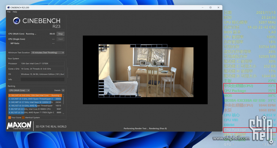This screenshot has width=277, height=148.
Task: Expand the ranking Details dropdown arrow
Action: 63,90
